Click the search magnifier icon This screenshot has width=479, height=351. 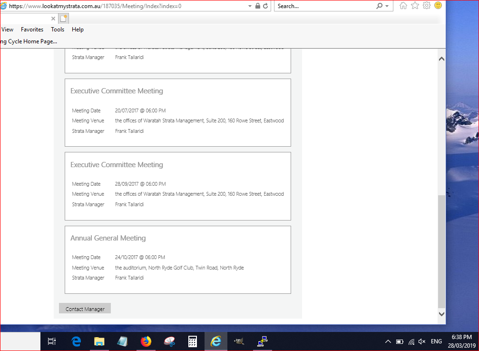tap(379, 6)
